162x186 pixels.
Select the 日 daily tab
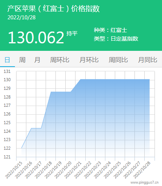click(7, 60)
